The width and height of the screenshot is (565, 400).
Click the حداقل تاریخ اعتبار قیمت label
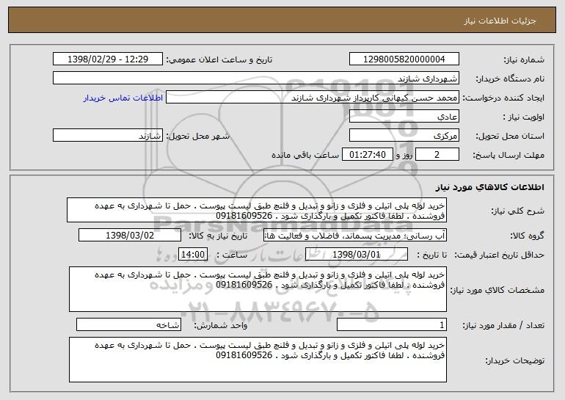pos(499,255)
